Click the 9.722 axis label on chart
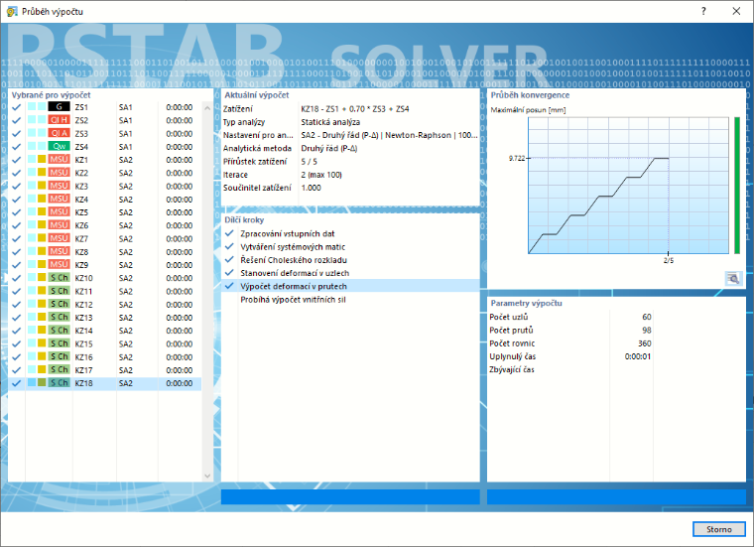754x547 pixels. click(x=517, y=158)
